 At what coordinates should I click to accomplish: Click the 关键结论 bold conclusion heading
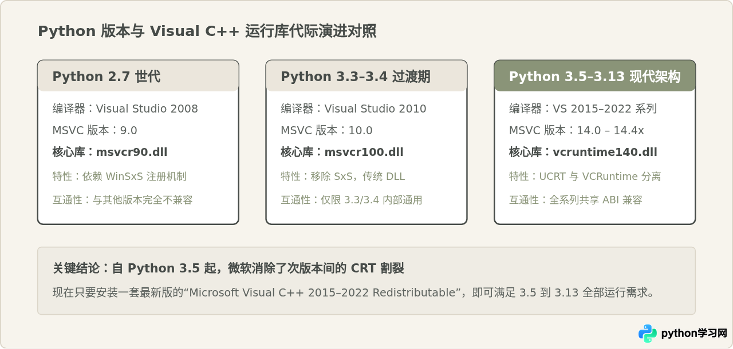[228, 268]
